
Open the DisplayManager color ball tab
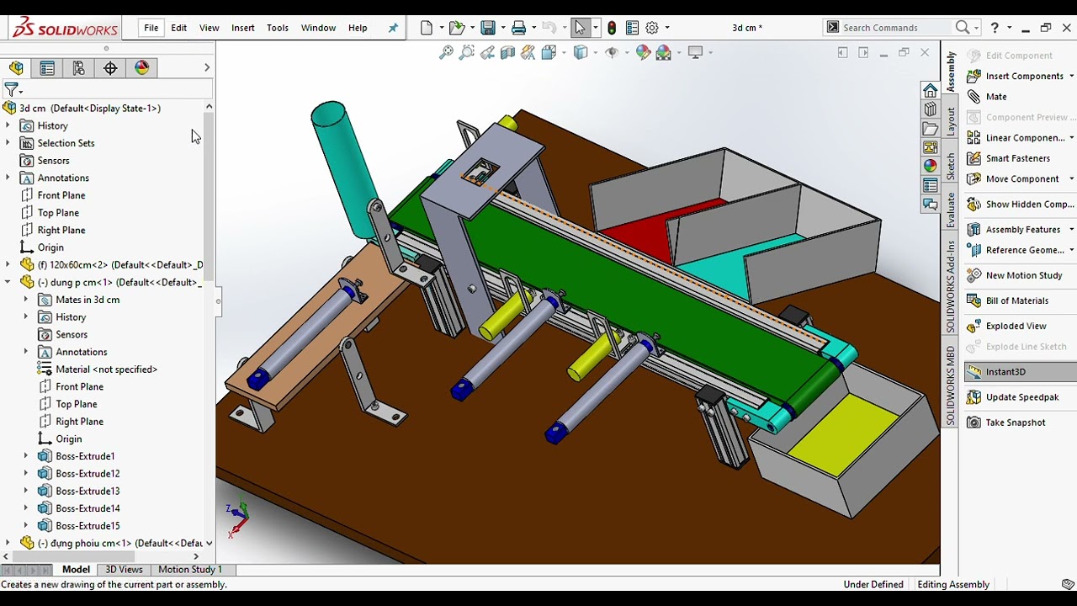pyautogui.click(x=141, y=68)
